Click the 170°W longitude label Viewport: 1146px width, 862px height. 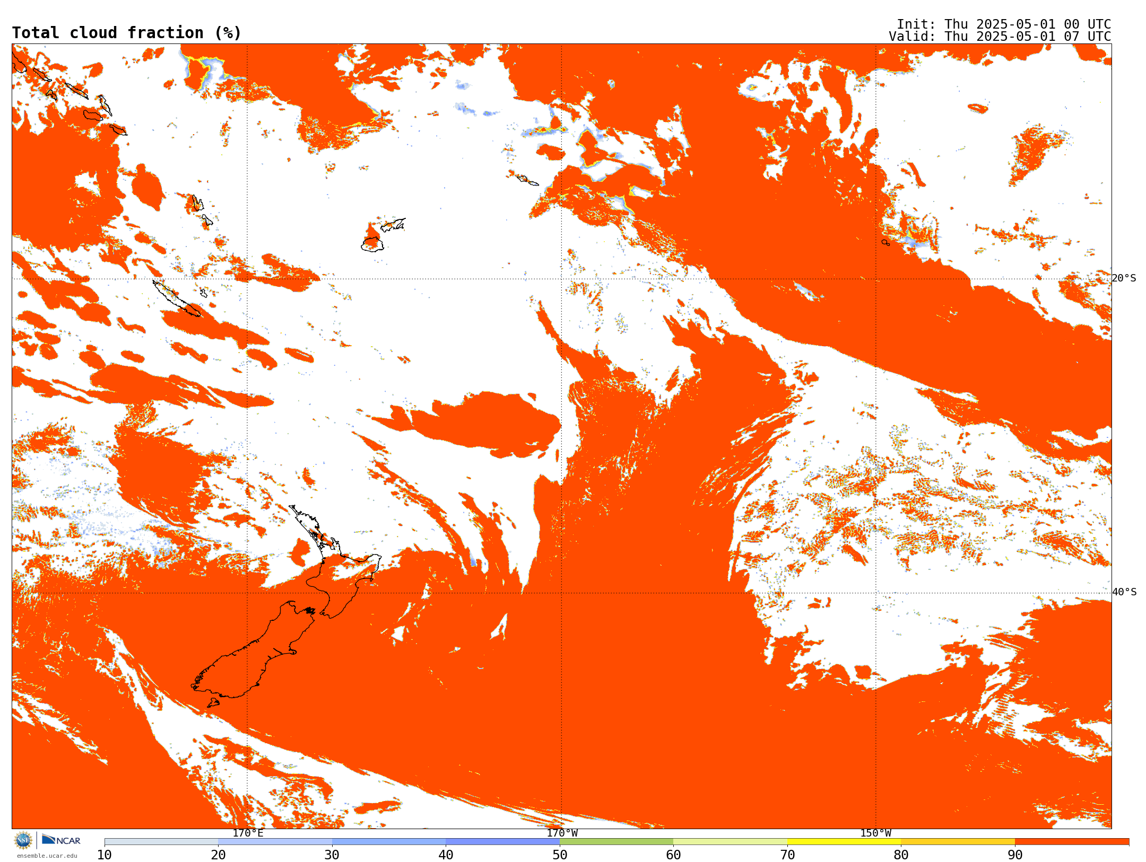(562, 833)
